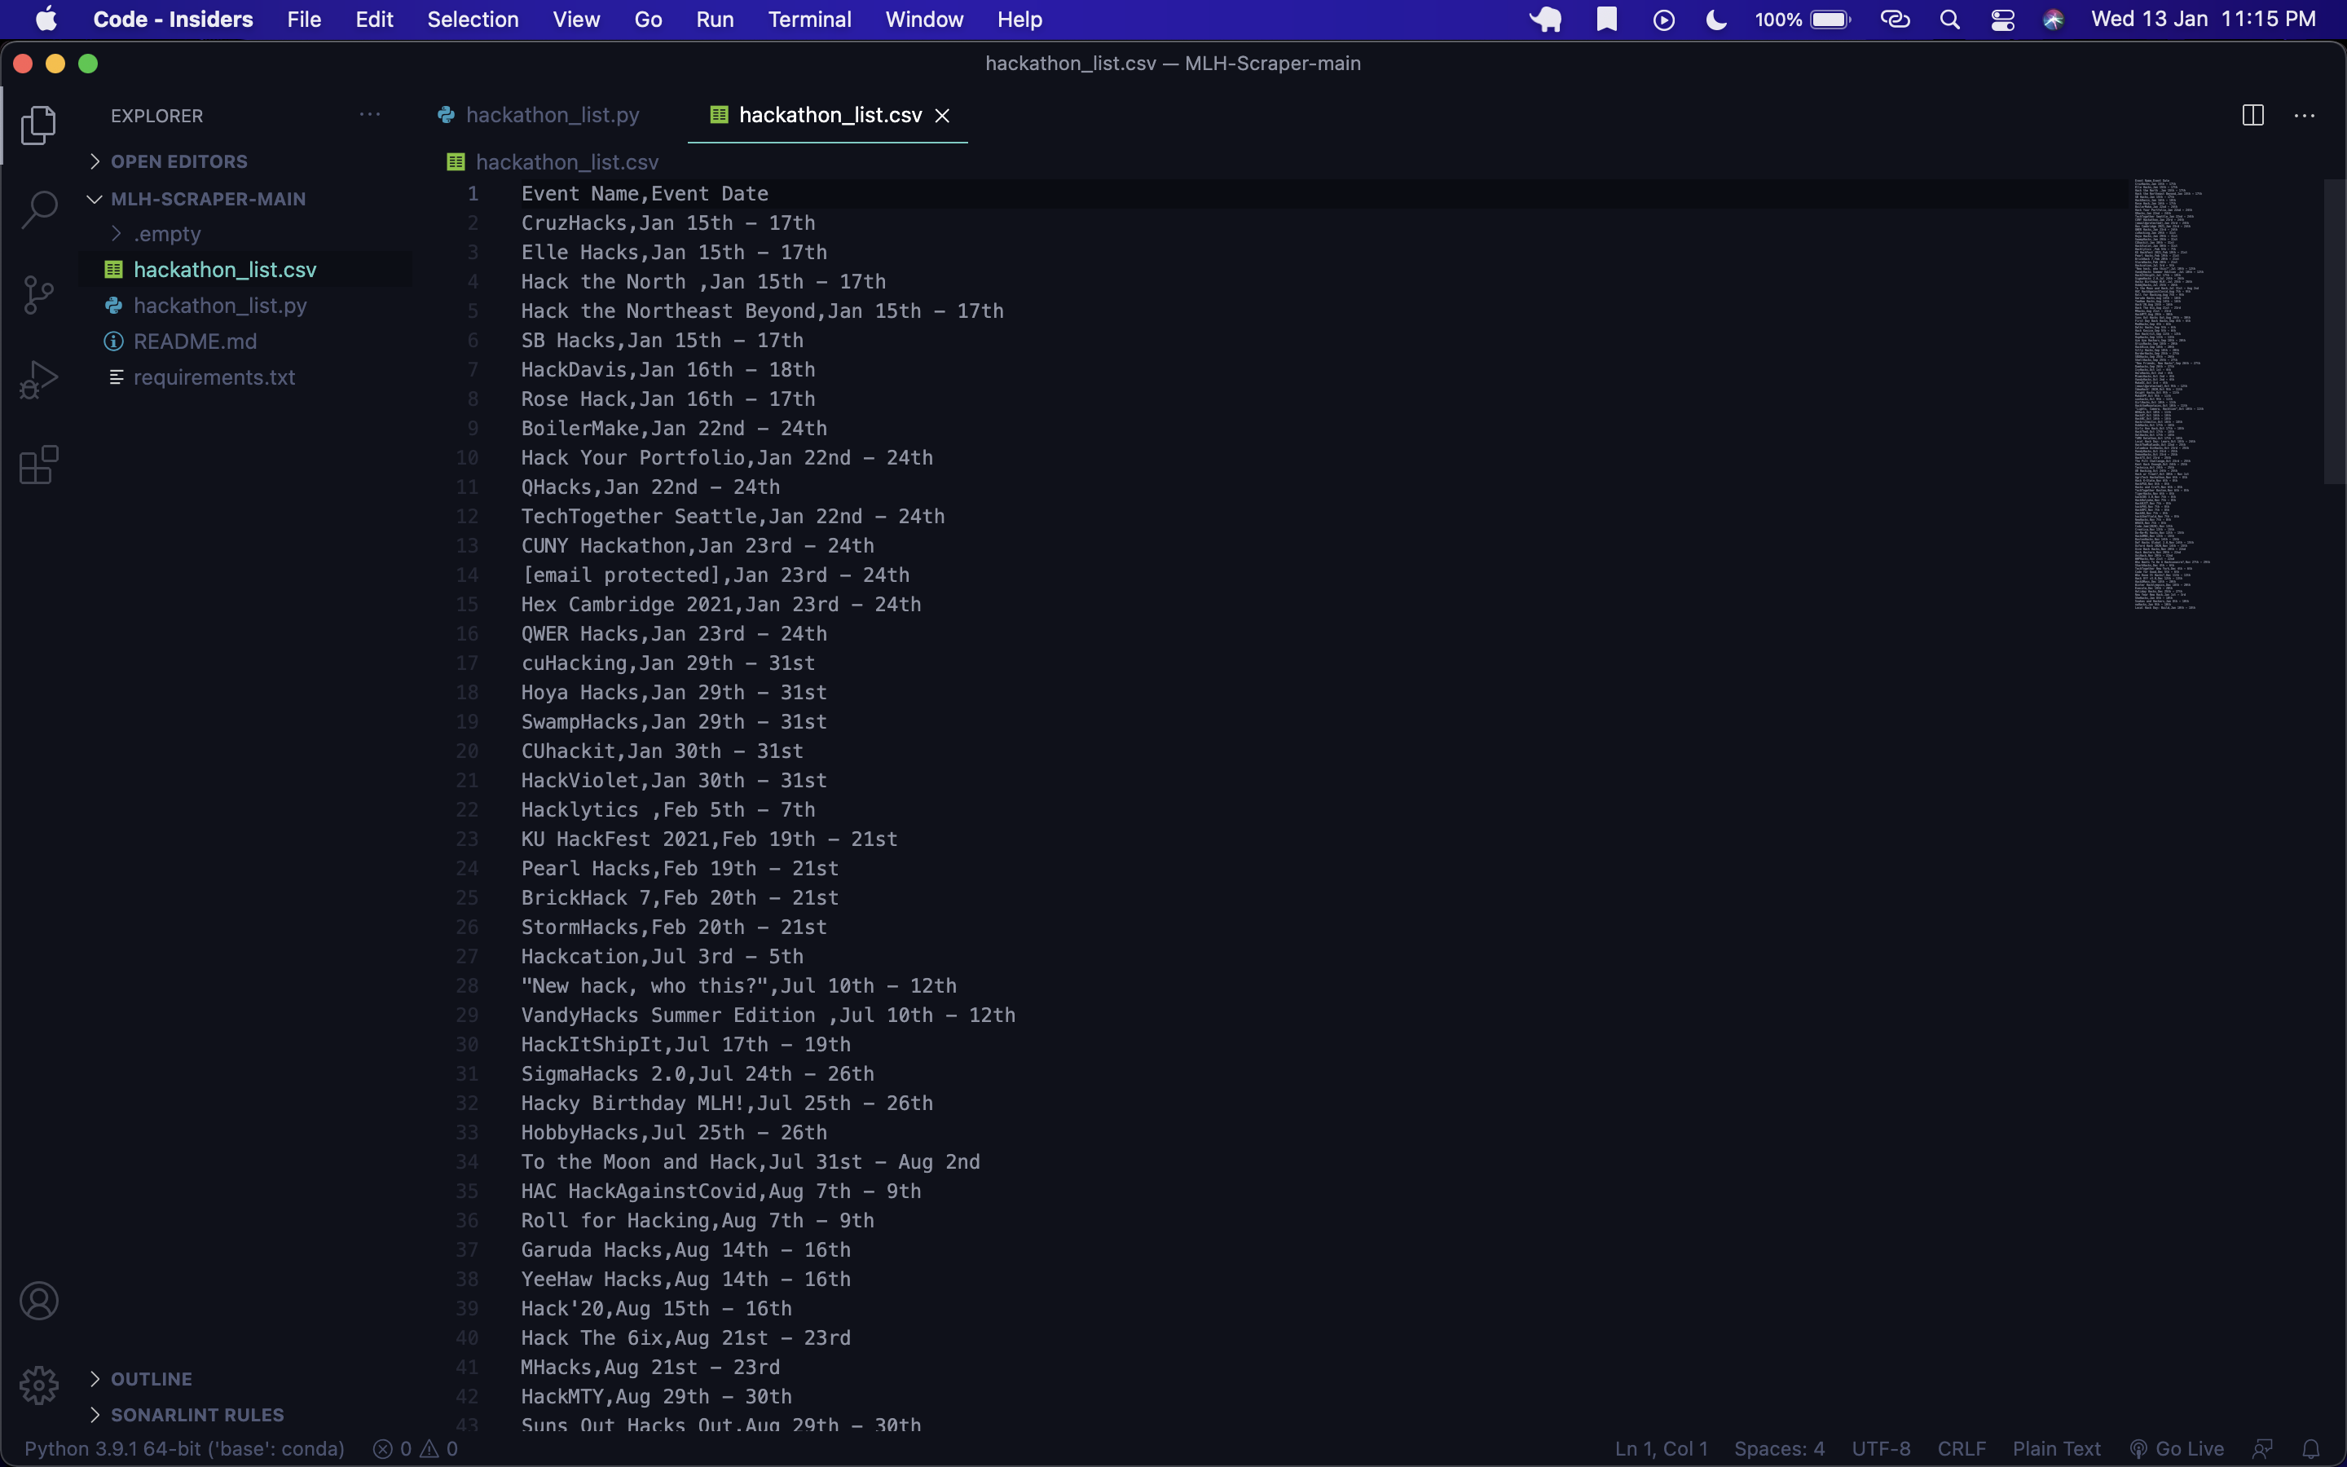Image resolution: width=2347 pixels, height=1467 pixels.
Task: Switch to the hackathon_list.py tab
Action: (551, 116)
